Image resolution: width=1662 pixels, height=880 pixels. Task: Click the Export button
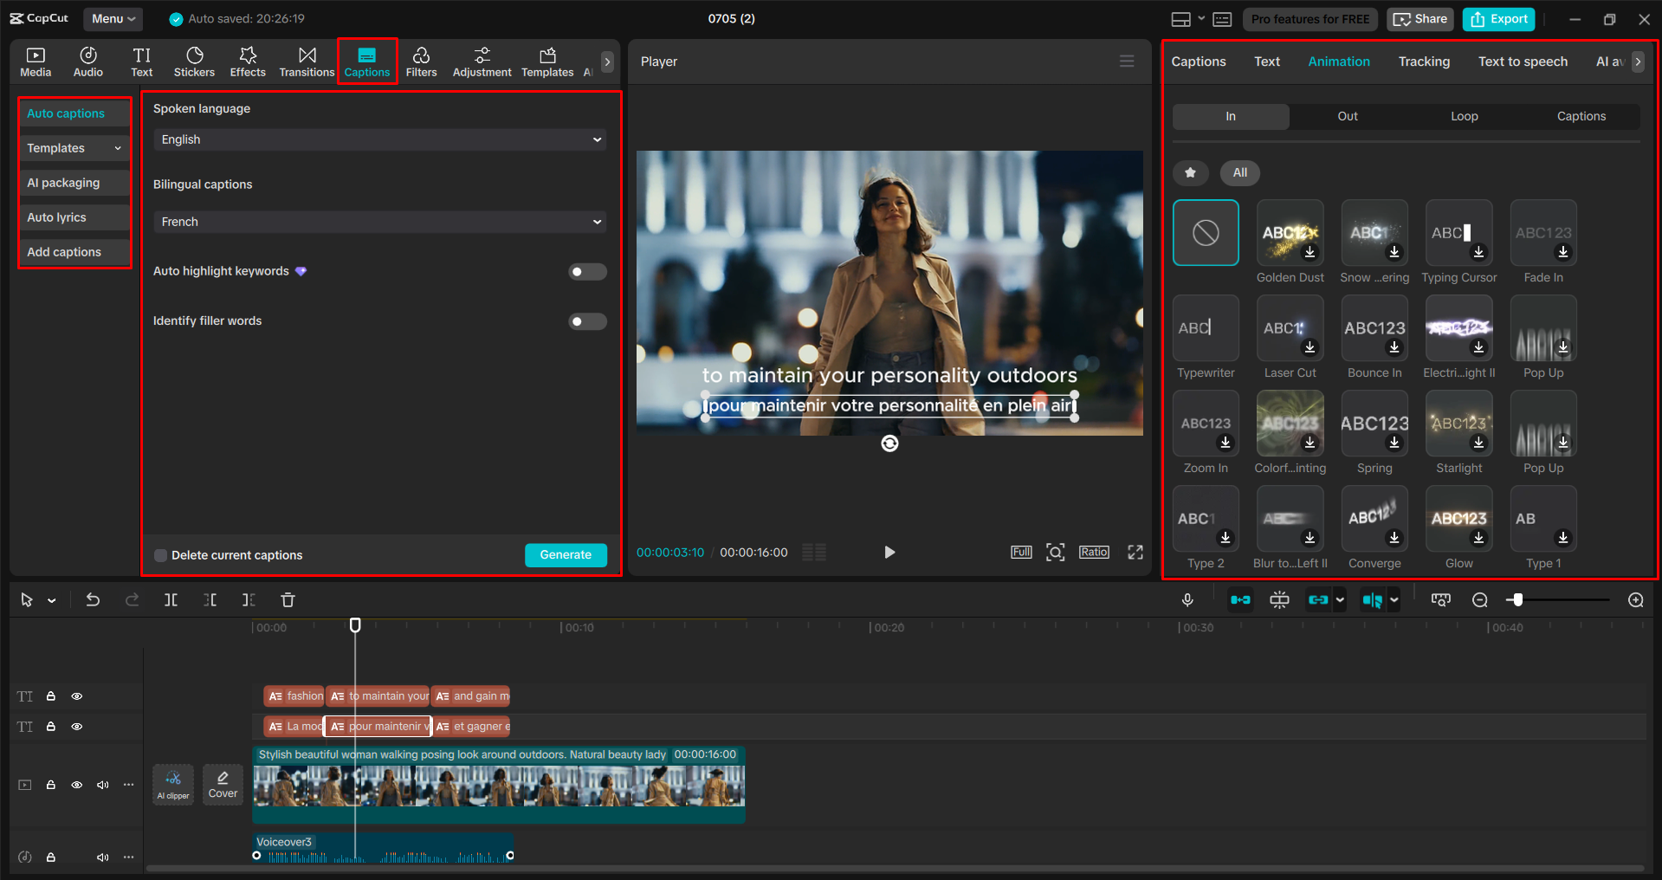[x=1497, y=18]
